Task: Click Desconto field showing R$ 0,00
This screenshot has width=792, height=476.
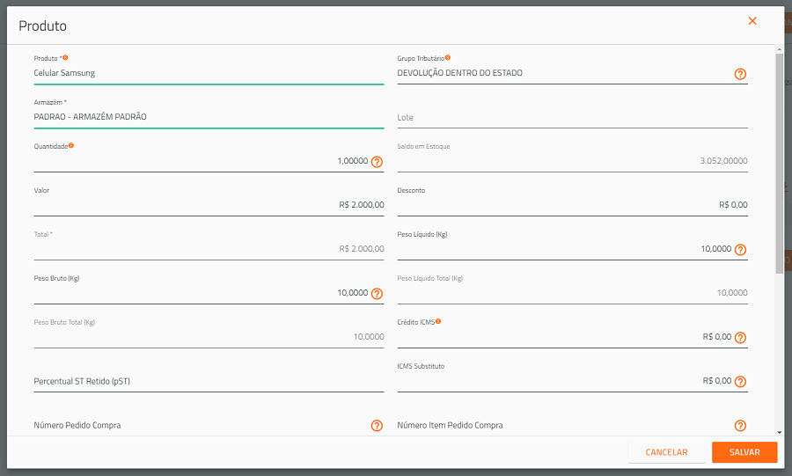Action: tap(572, 205)
